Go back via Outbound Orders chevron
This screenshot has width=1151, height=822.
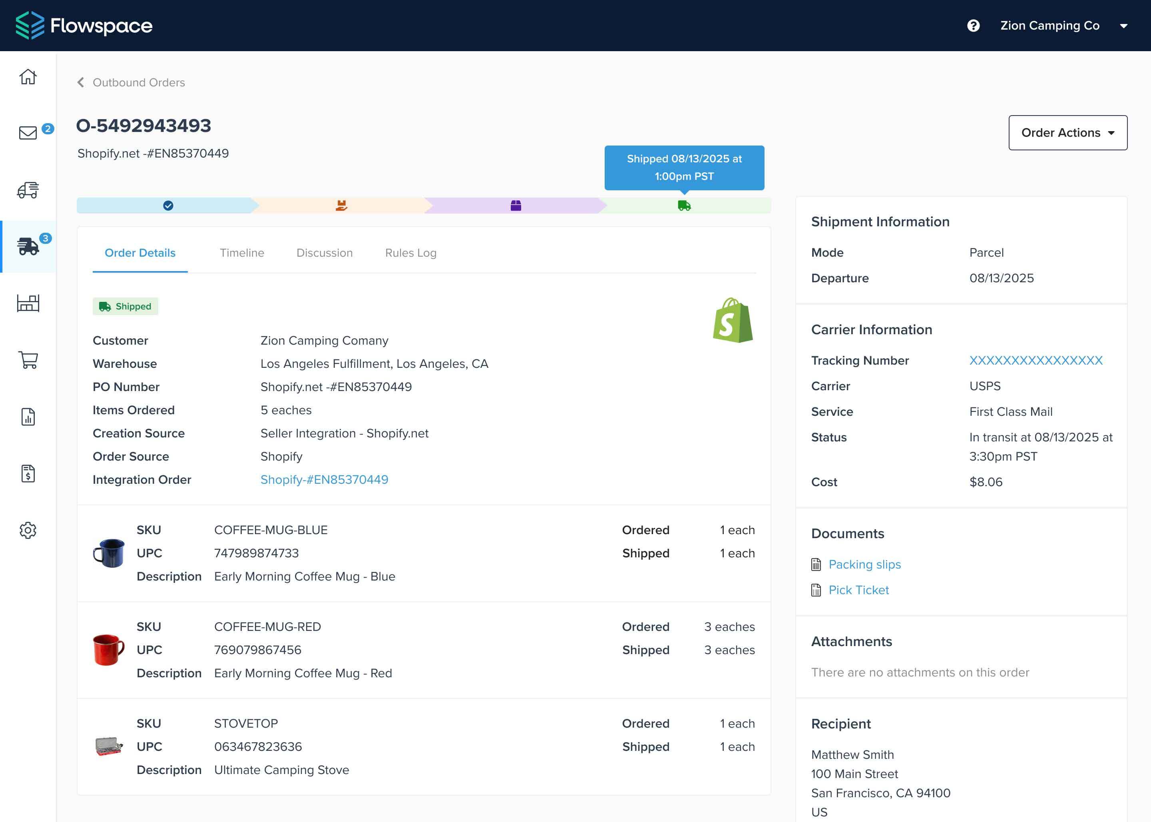(x=80, y=82)
